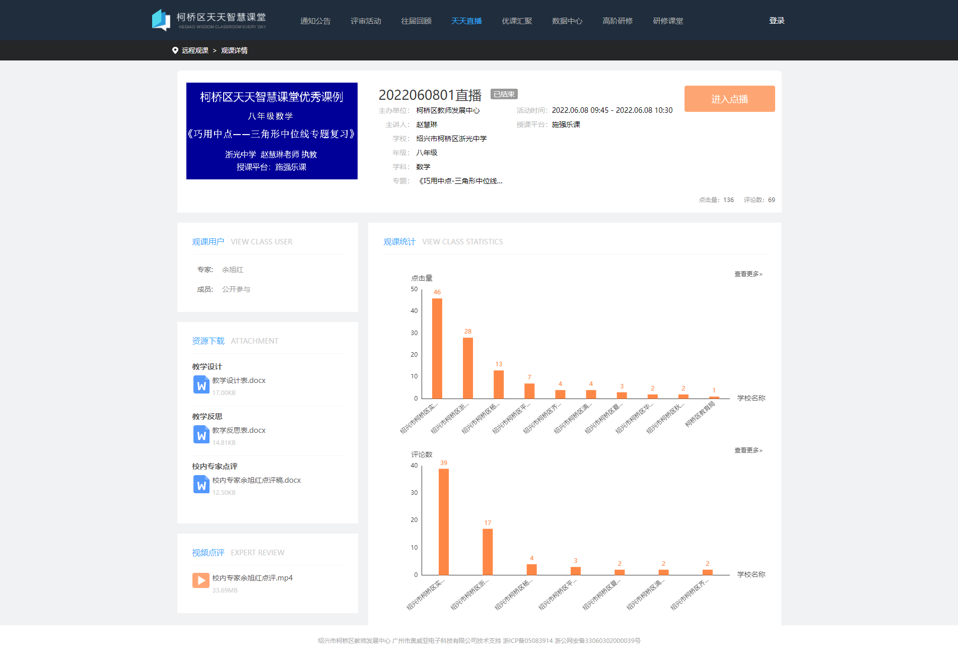Viewport: 958px width, 655px height.
Task: Click the bar labeled 39 in 评论数 chart
Action: click(x=444, y=521)
